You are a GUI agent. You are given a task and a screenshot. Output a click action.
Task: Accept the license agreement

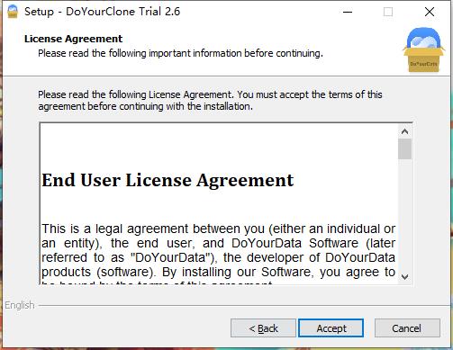[331, 328]
